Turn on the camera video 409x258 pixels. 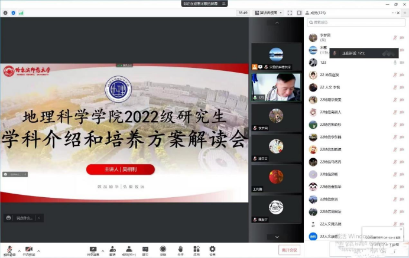(28, 250)
